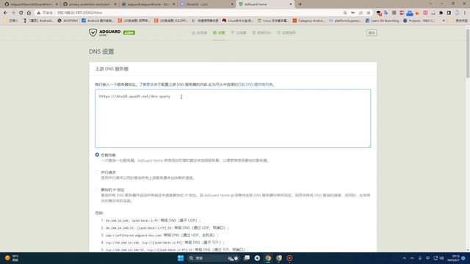This screenshot has width=470, height=264.
Task: Open the 设置指导 setup guide nav item
Action: tap(286, 32)
